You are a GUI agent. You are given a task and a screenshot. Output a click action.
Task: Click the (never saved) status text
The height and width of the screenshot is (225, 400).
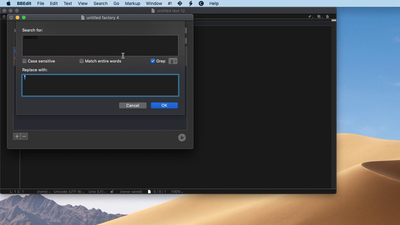[131, 192]
